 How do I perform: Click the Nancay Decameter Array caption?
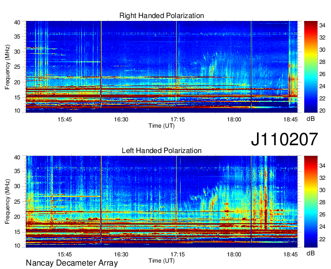[x=72, y=263]
